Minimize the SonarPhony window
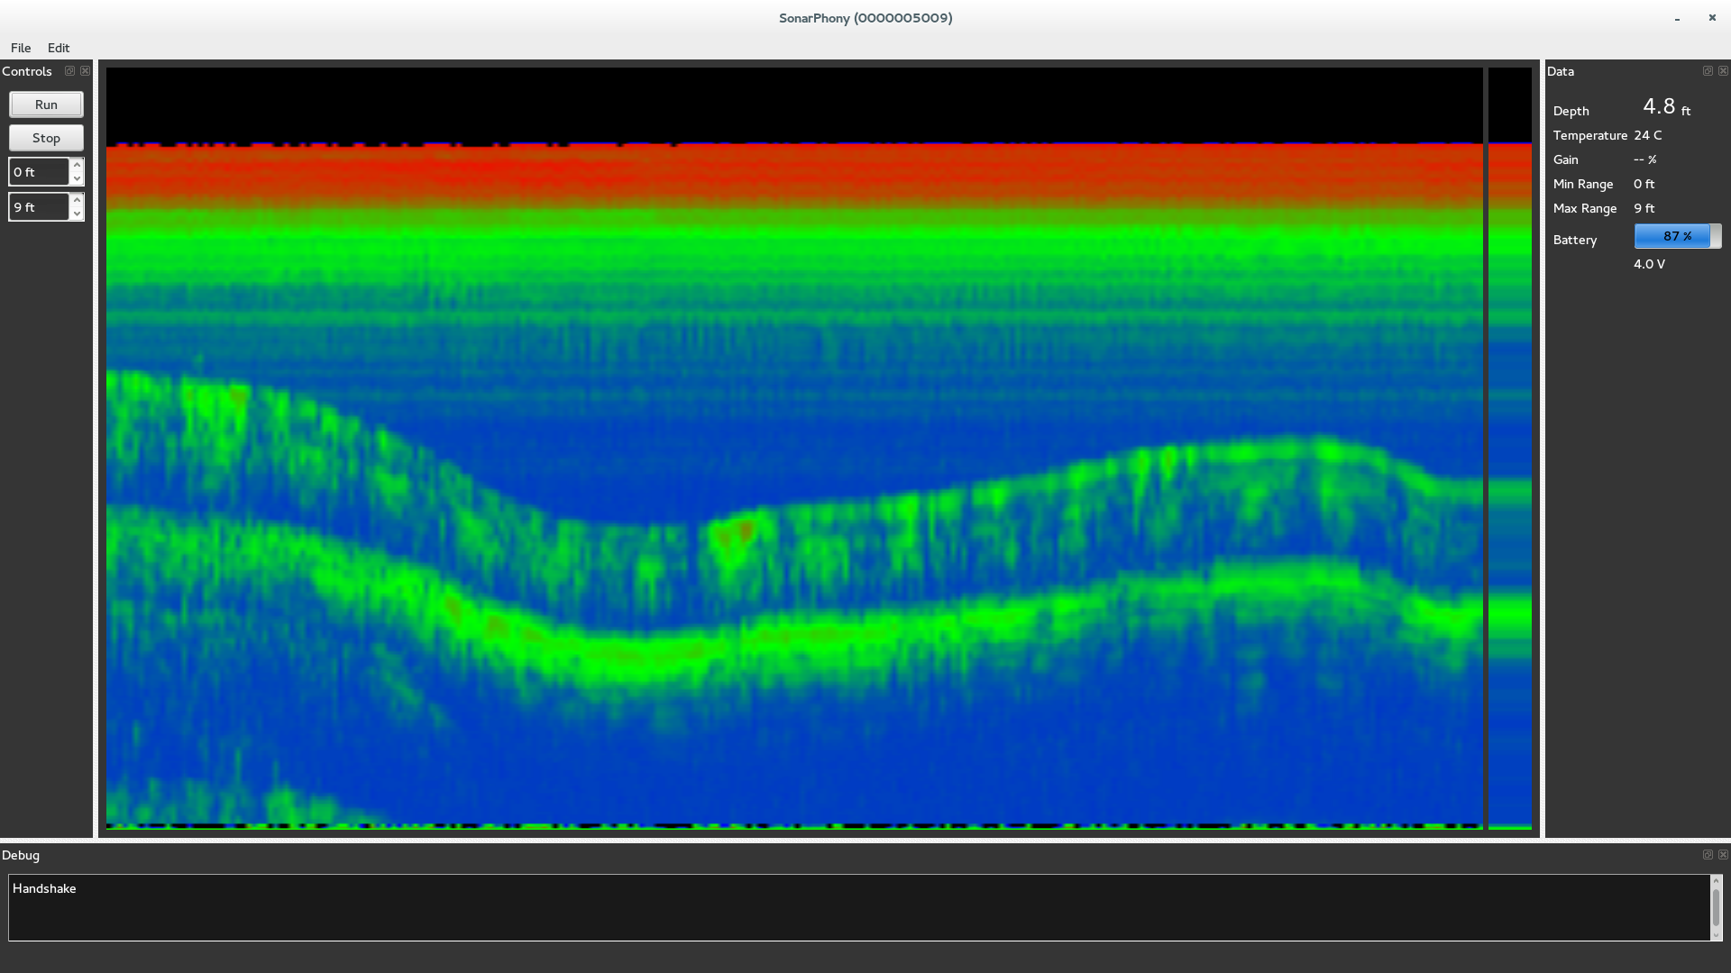Screen dimensions: 1731x973 [x=1677, y=18]
